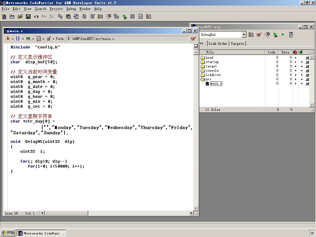Toggle the debug dot for the lcddrive folder
The image size is (316, 237).
[302, 75]
